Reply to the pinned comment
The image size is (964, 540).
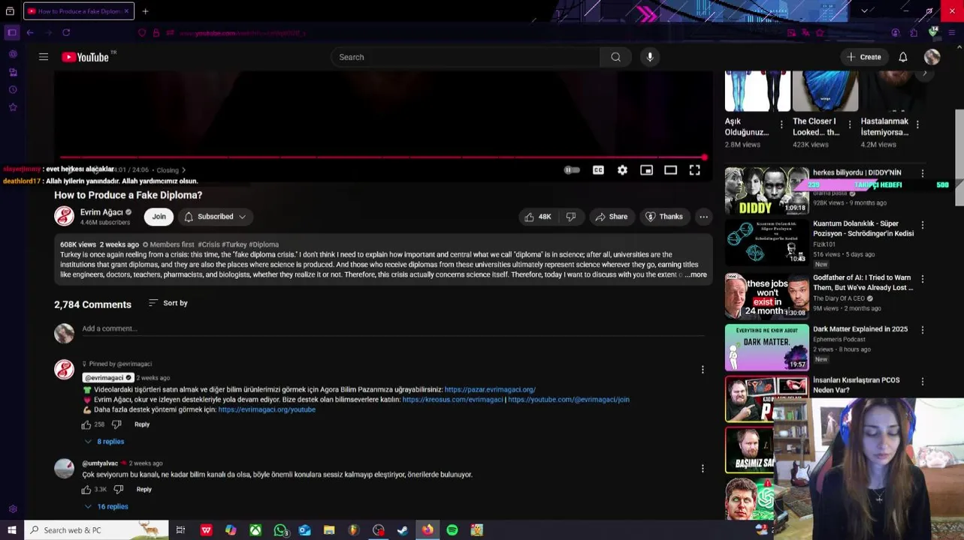coord(142,424)
